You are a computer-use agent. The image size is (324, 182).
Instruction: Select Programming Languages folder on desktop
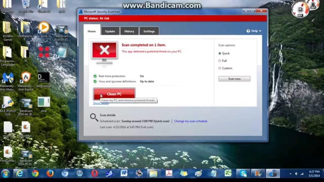(8, 56)
